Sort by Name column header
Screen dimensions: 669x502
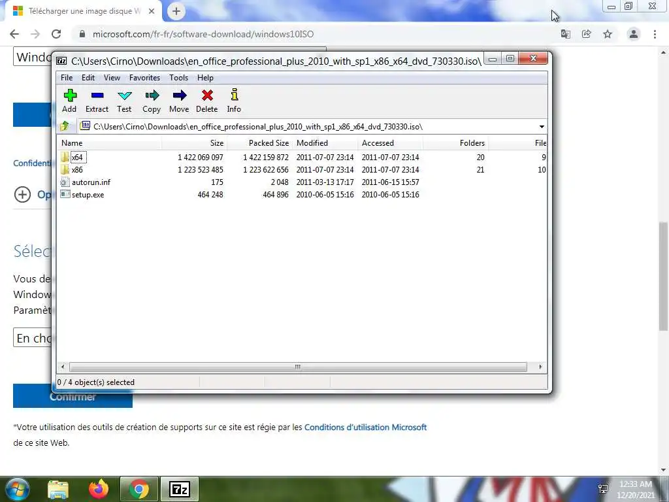pyautogui.click(x=109, y=143)
